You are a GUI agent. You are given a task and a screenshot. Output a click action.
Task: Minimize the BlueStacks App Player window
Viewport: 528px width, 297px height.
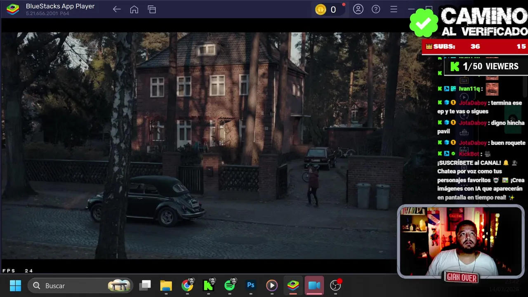click(411, 9)
